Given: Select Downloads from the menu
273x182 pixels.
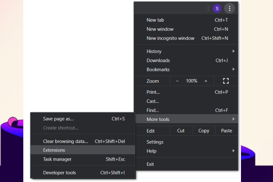Looking at the screenshot, I should coord(186,60).
